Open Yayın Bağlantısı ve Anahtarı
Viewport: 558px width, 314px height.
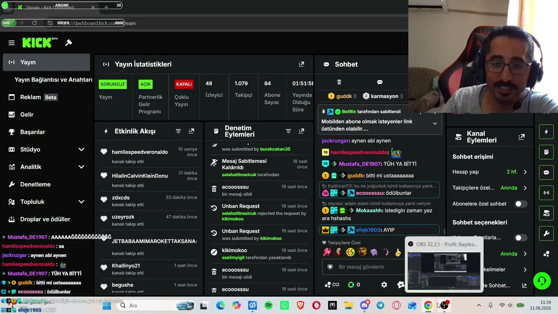pos(53,80)
